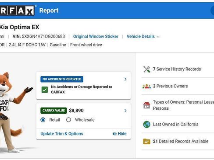Image resolution: width=214 pixels, height=160 pixels.
Task: Click the wrench Service History icon
Action: click(x=146, y=69)
